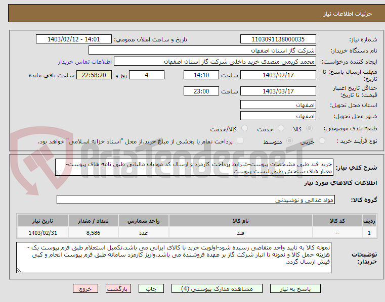Click price validity date 1403/03/17
Viewport: 385px width, 302px height.
tap(278, 91)
